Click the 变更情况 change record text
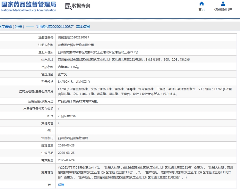240x191 pixels. tap(145, 172)
